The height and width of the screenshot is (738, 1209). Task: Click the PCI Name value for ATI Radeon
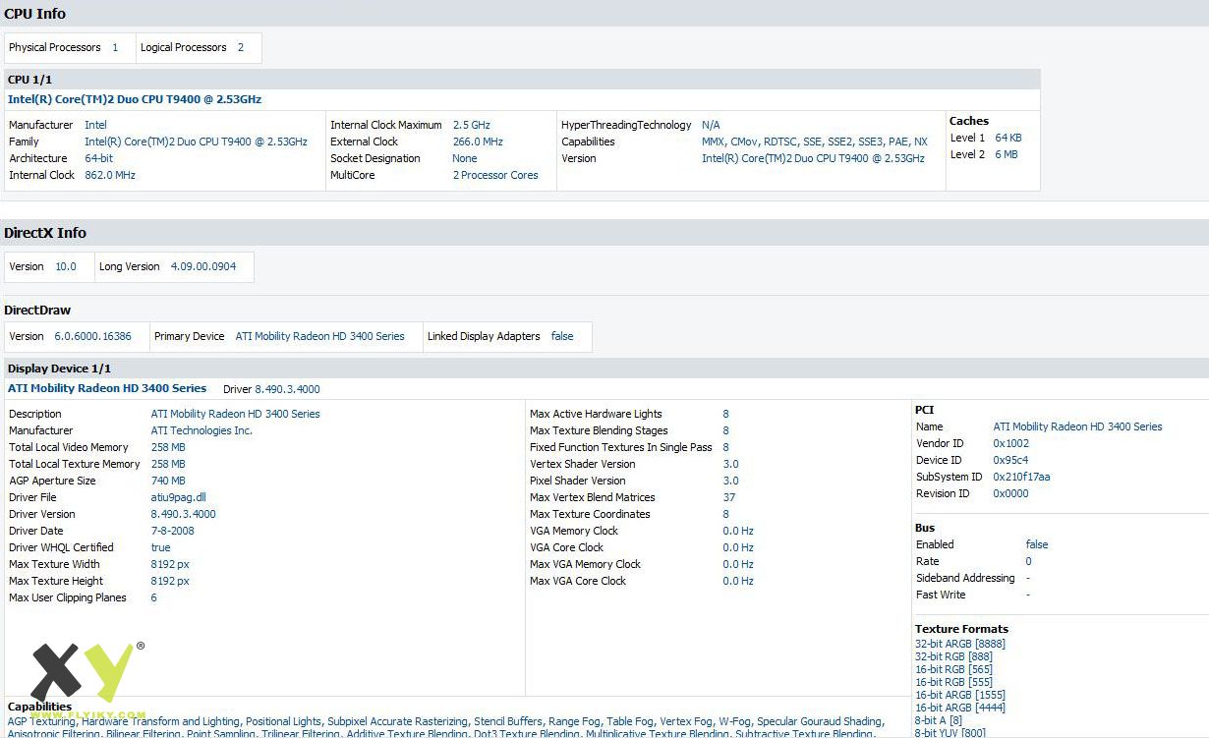tap(1077, 426)
